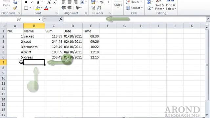Click the Clear eraser icon
Image resolution: width=210 pixels, height=118 pixels.
(x=149, y=8)
